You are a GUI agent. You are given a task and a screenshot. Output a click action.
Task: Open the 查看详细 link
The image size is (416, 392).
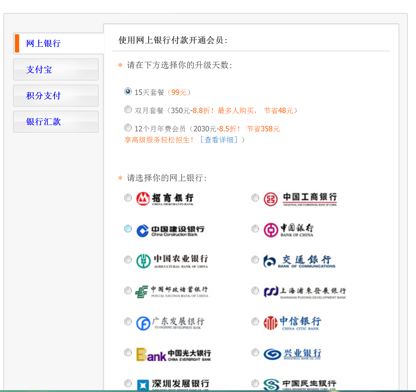click(219, 140)
